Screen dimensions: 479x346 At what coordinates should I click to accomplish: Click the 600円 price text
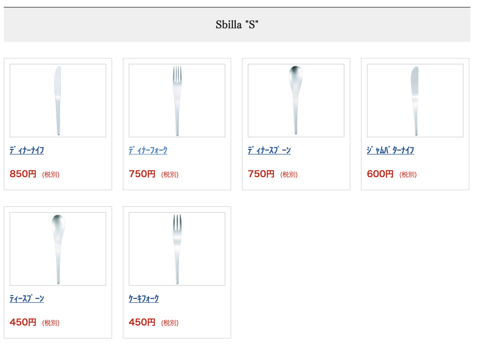pos(380,174)
